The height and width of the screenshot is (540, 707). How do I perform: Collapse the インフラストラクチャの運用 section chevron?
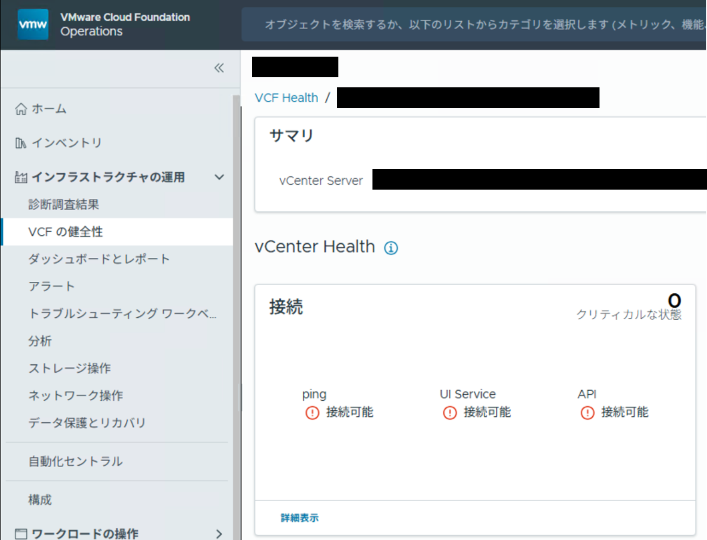click(x=219, y=177)
